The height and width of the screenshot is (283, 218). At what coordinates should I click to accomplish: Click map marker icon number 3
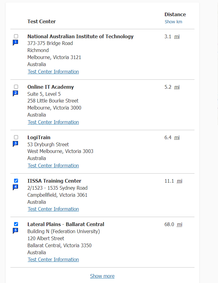pyautogui.click(x=16, y=144)
